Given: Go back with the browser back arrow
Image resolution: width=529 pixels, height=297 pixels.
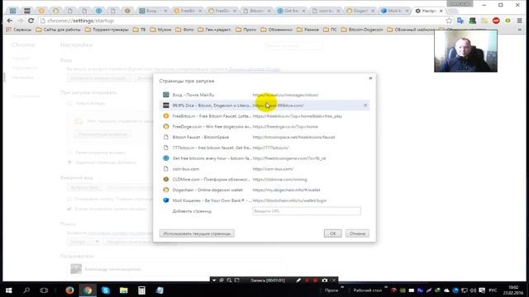Looking at the screenshot, I should 9,21.
